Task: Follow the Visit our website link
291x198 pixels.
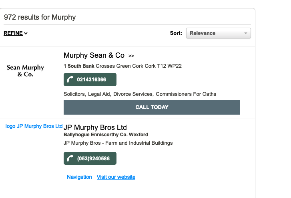Action: [116, 177]
